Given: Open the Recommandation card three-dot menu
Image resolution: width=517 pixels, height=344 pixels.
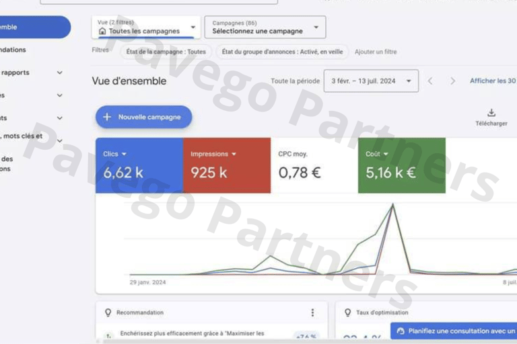Looking at the screenshot, I should (x=312, y=312).
